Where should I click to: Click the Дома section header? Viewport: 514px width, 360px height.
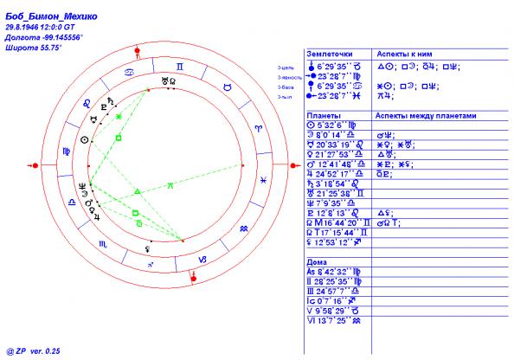point(317,262)
